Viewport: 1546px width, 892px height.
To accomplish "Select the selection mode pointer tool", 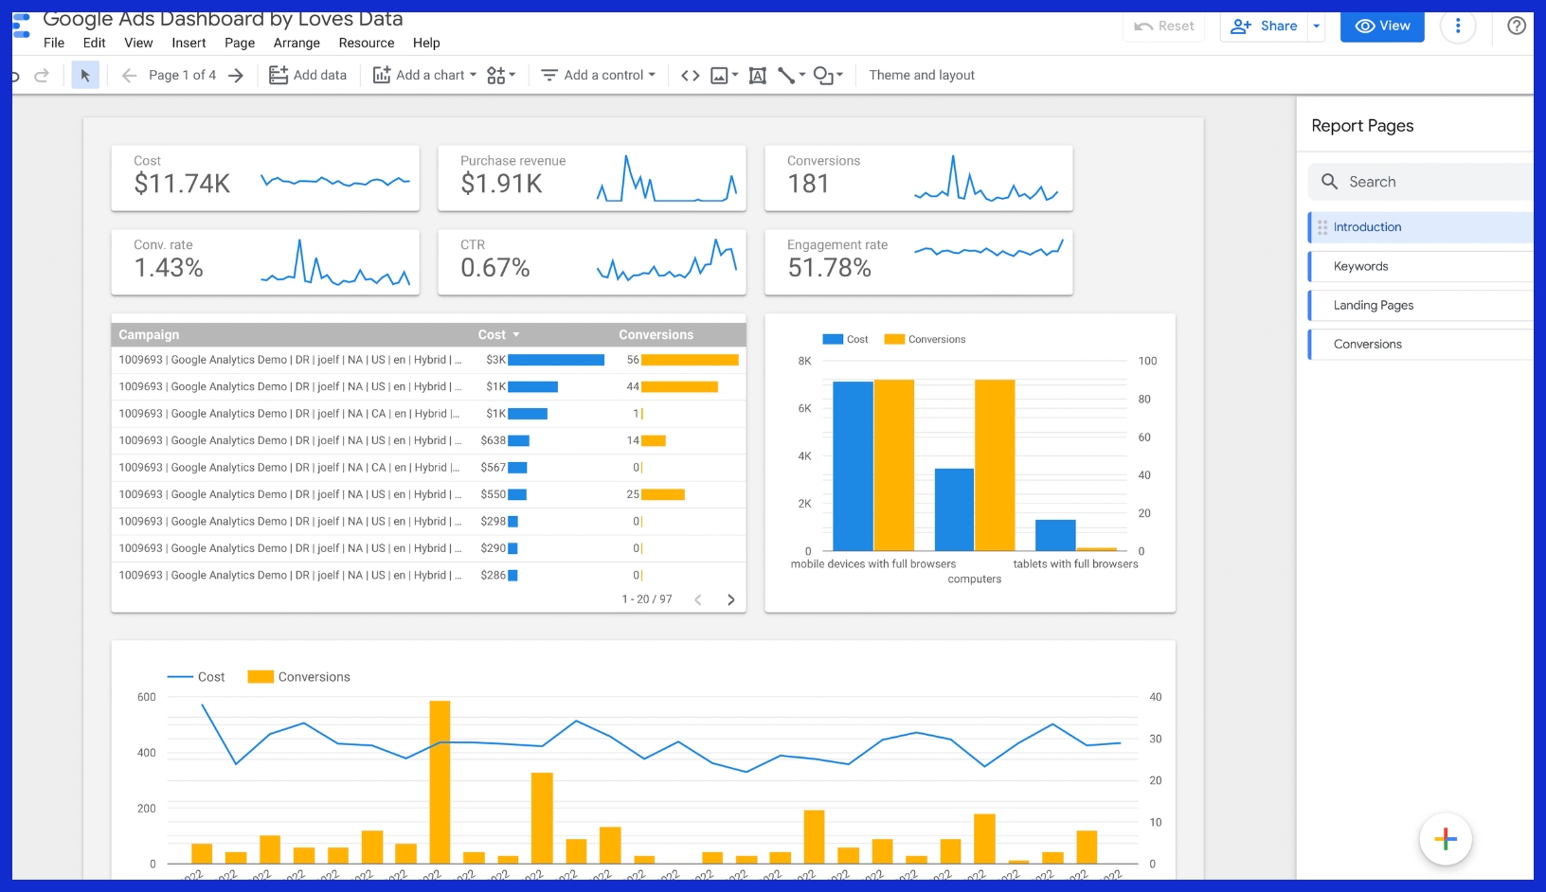I will 85,75.
